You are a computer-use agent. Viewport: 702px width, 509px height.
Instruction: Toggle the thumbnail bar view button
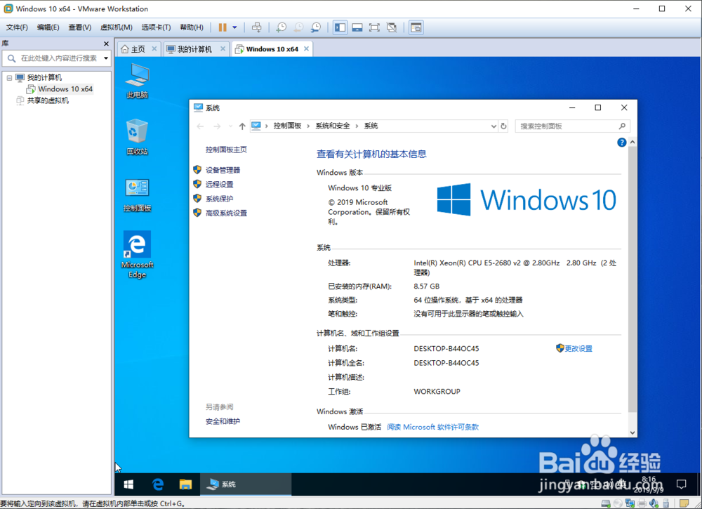[357, 27]
